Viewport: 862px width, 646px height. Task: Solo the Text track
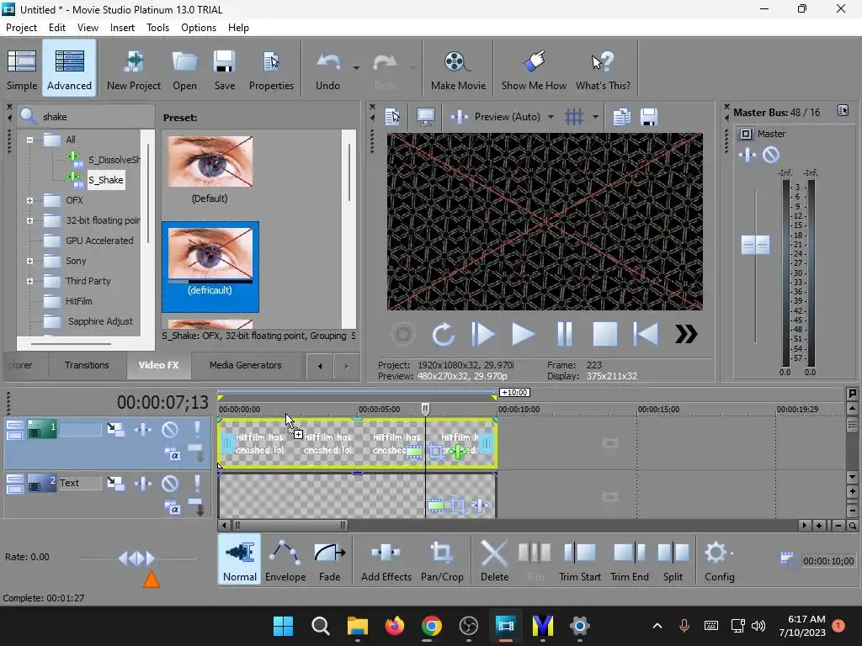coord(197,484)
